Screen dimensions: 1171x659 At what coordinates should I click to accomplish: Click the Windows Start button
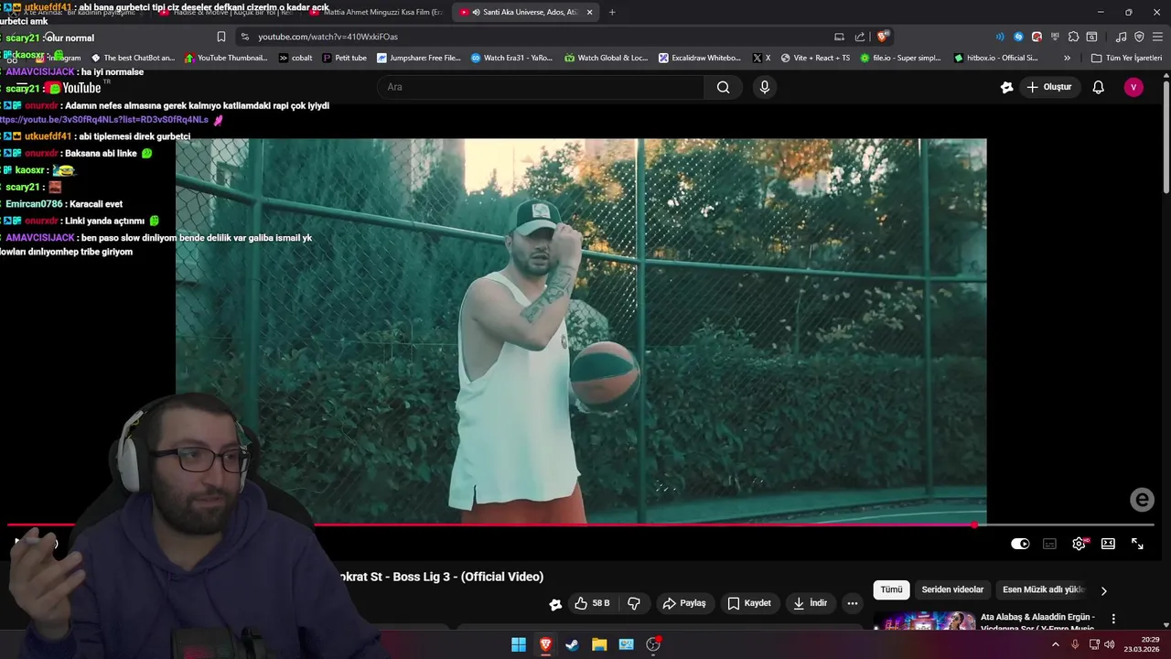519,644
